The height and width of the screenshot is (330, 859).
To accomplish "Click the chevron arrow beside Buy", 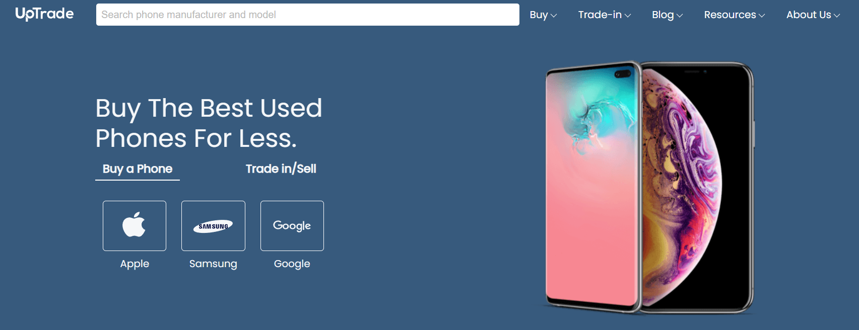I will [x=554, y=16].
